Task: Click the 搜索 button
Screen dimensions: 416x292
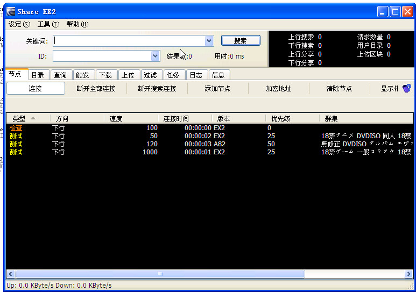Action: click(x=241, y=40)
